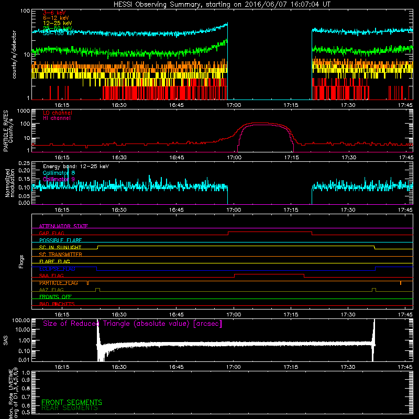Screen dimensions: 419x419
Task: Click 16:45 tick under the Flags panel
Action: click(x=177, y=315)
